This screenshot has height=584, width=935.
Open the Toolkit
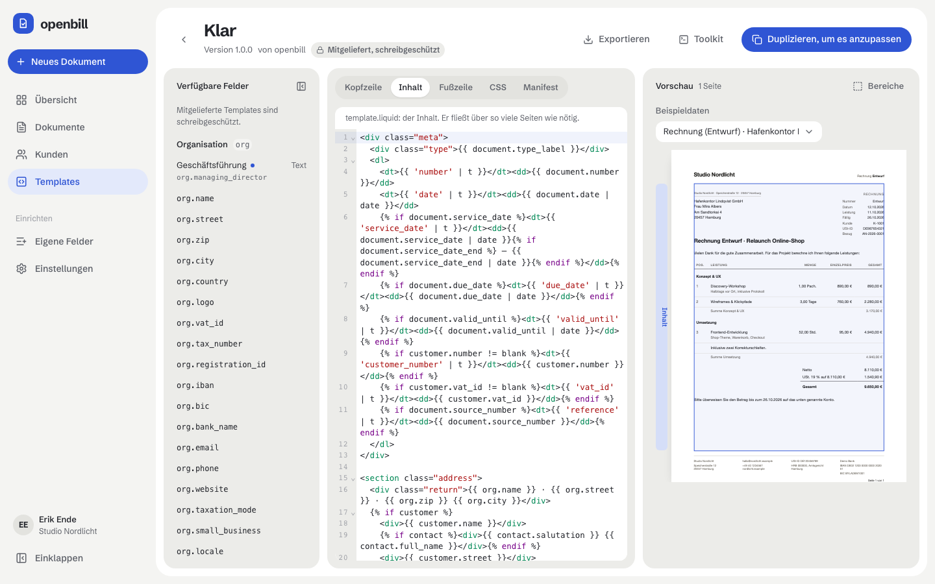coord(701,40)
